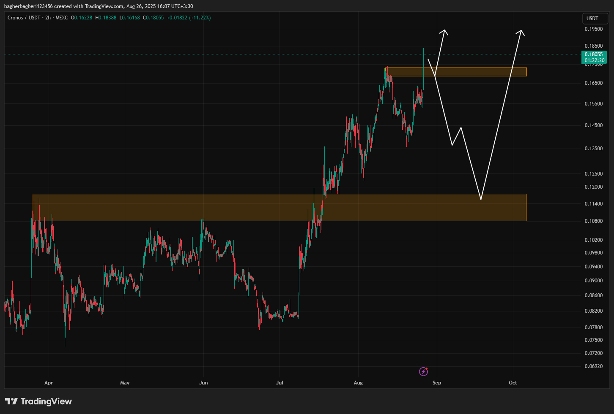This screenshot has width=614, height=414.
Task: Click Apr on the time axis
Action: point(49,383)
